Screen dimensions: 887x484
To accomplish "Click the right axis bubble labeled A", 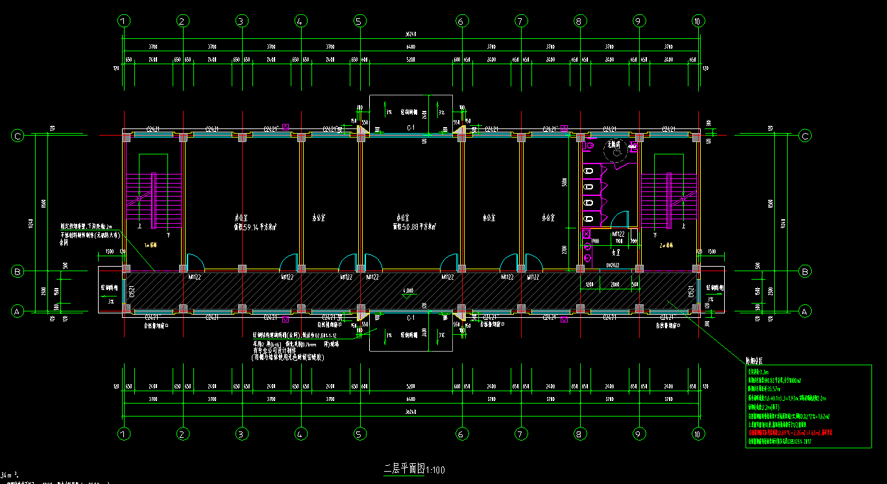I will [x=805, y=311].
